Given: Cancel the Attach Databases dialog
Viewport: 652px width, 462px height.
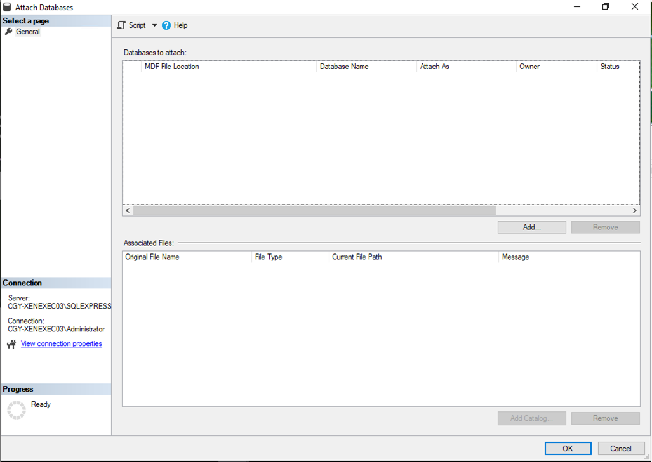Looking at the screenshot, I should (x=620, y=448).
